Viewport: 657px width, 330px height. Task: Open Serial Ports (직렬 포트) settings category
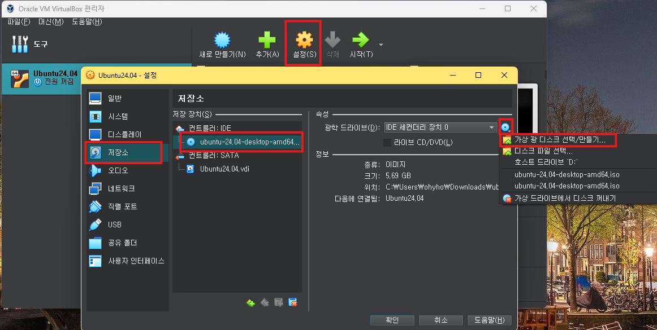127,206
